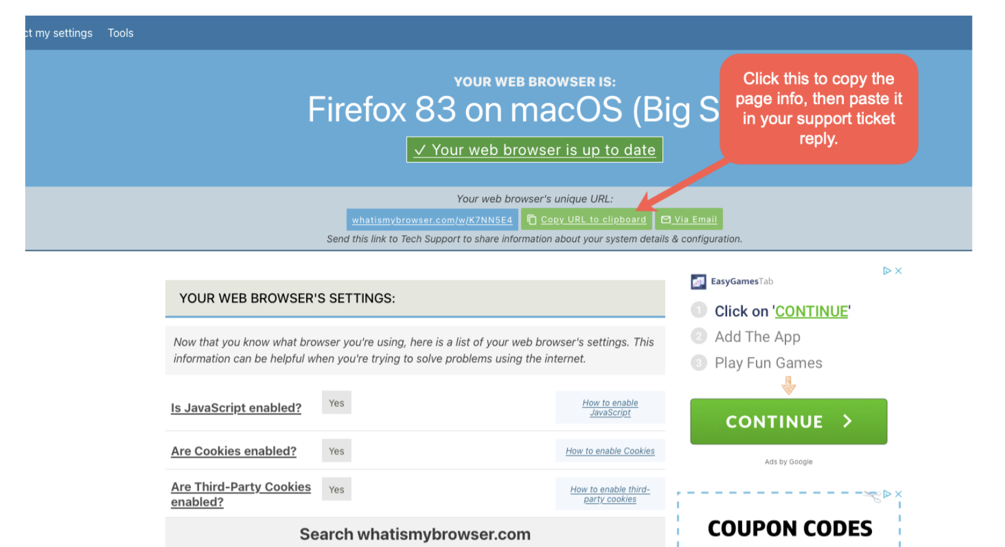The width and height of the screenshot is (1005, 547).
Task: Open the Tools menu
Action: 120,33
